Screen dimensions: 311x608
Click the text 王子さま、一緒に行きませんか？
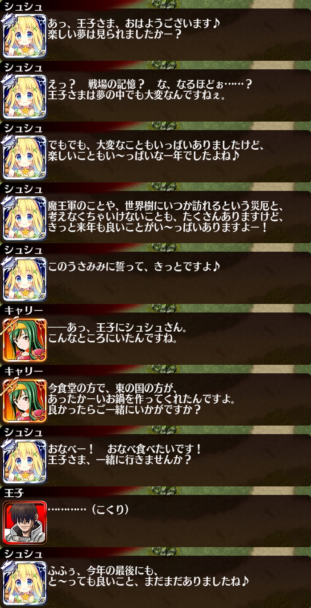[120, 460]
